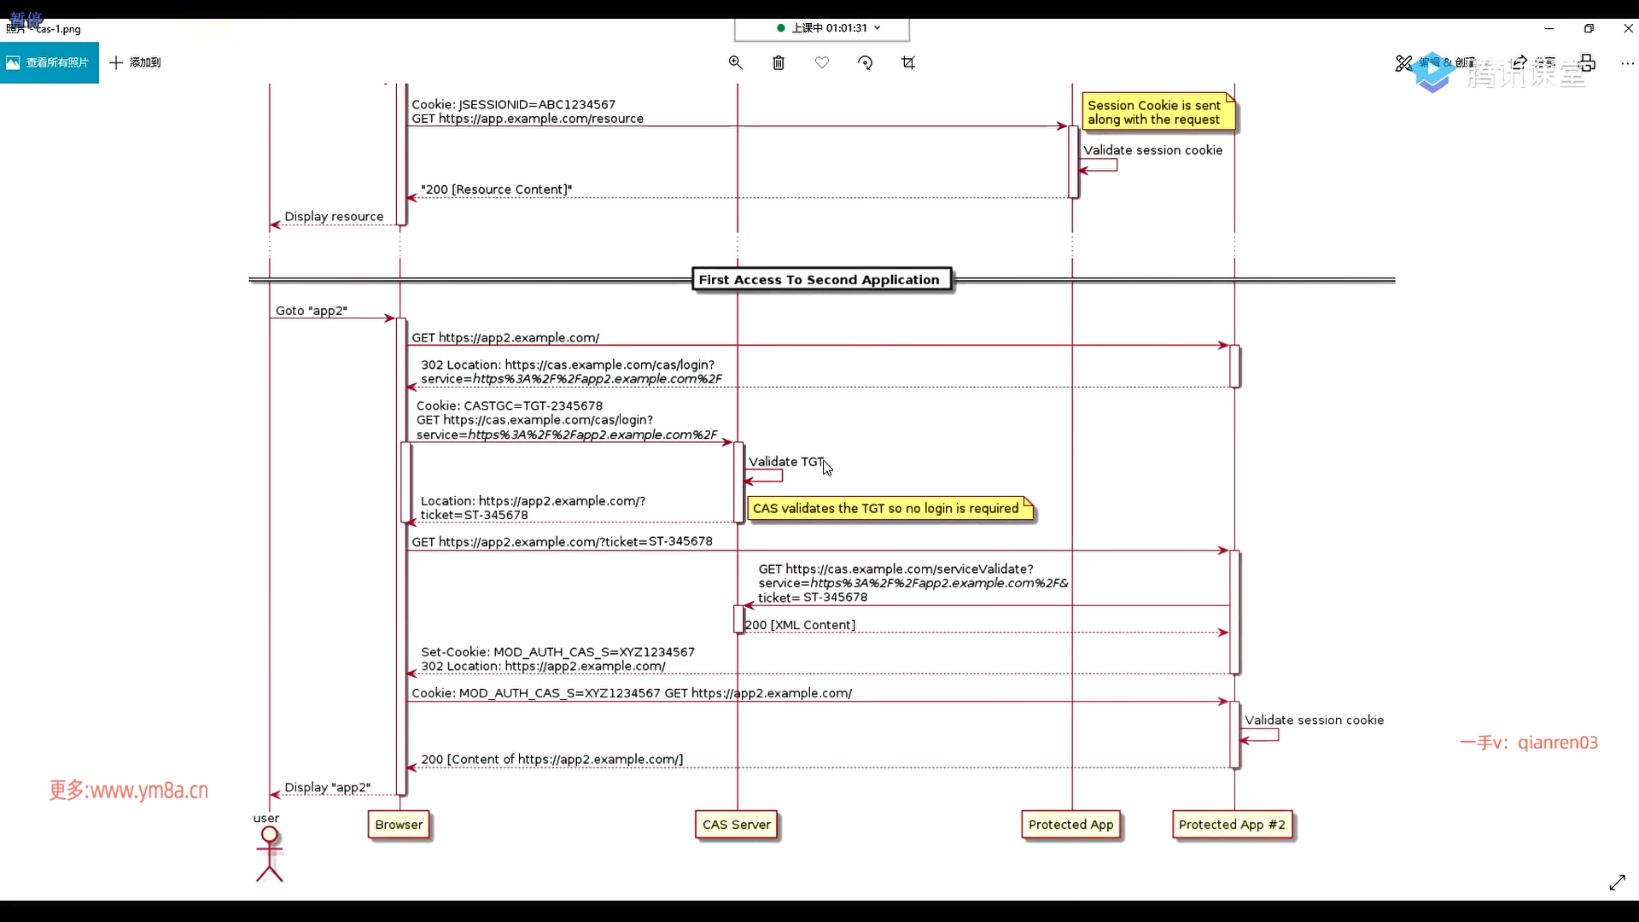The width and height of the screenshot is (1639, 922).
Task: Click View all photos (查看所有照片) button
Action: [49, 62]
